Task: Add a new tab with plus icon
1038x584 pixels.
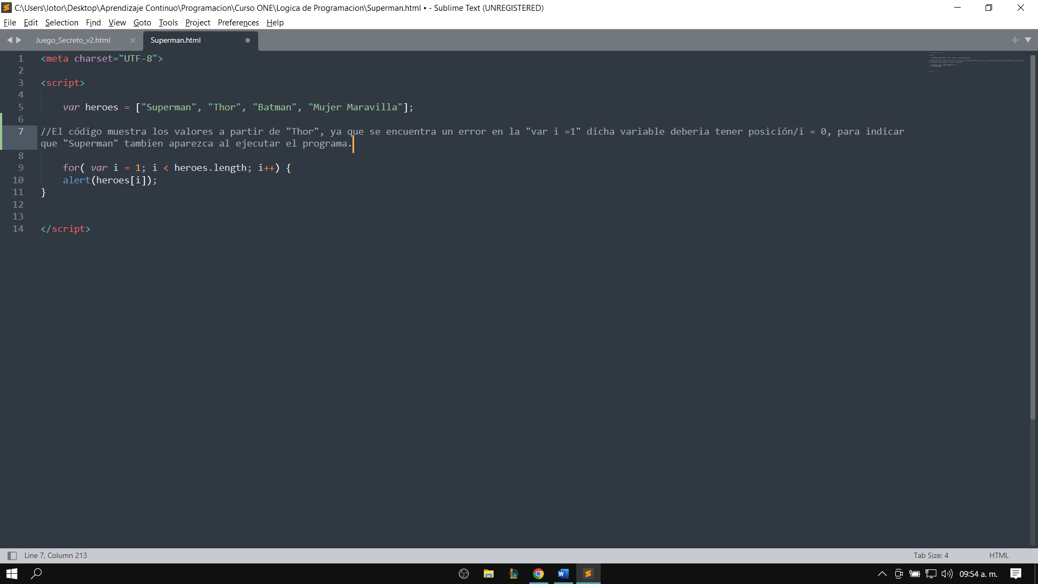Action: (x=1015, y=40)
